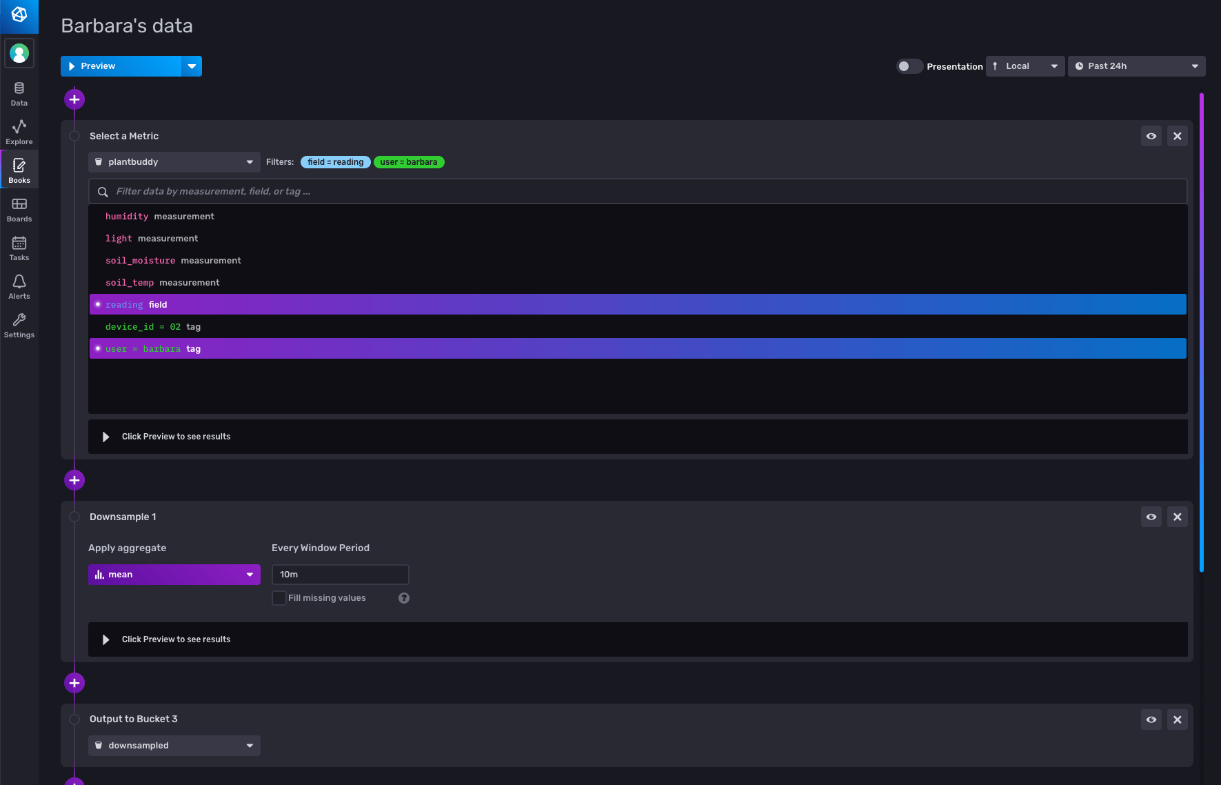
Task: Add a cell above Select a Metric
Action: [74, 99]
